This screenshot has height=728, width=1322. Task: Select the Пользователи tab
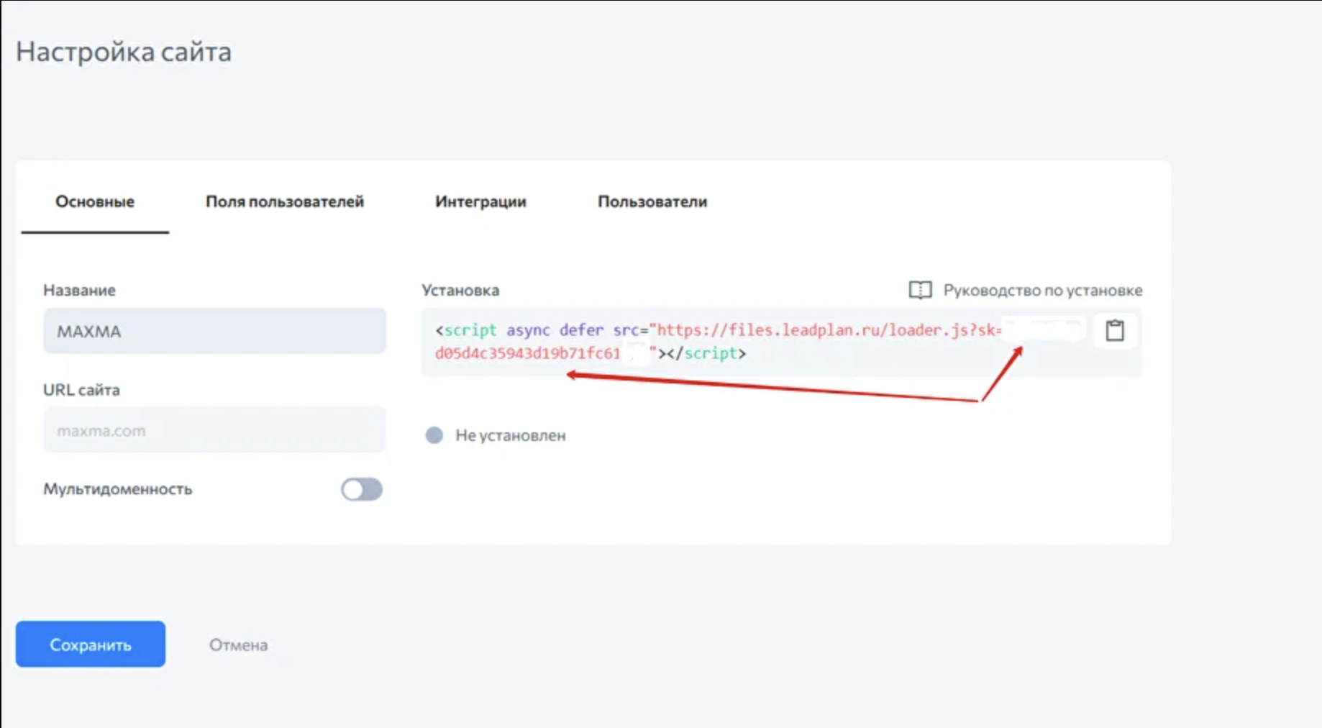[652, 201]
